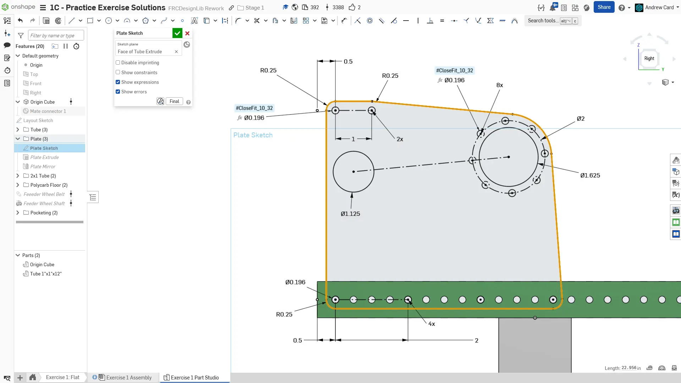Select the Trim scissors tool
The width and height of the screenshot is (681, 383).
(257, 21)
